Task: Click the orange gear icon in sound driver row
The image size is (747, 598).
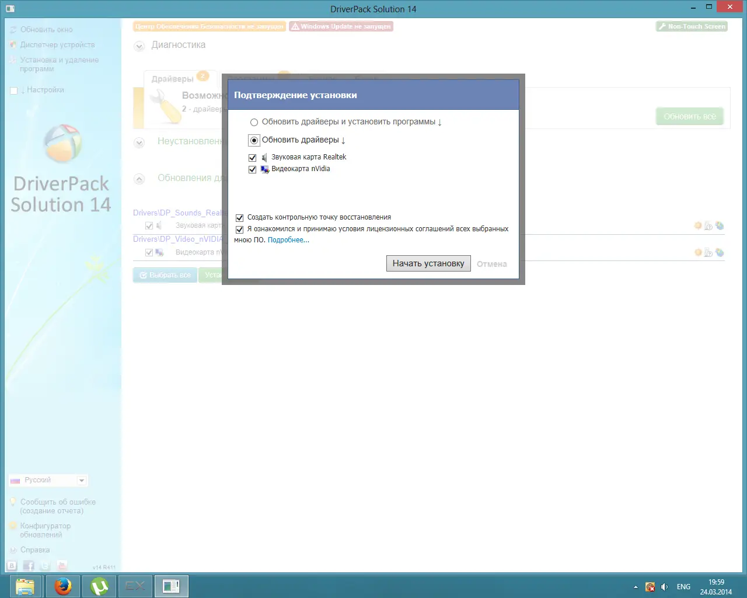Action: click(698, 225)
